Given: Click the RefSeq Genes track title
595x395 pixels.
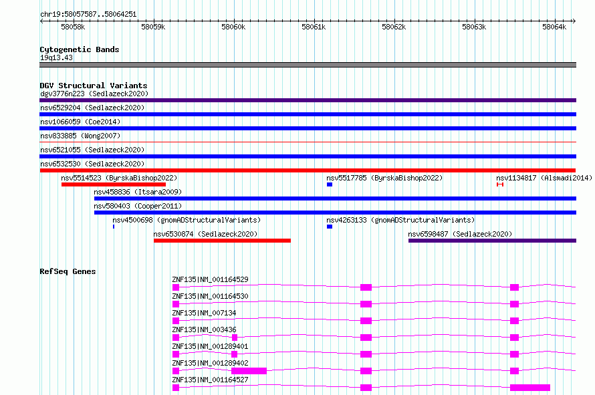Looking at the screenshot, I should [68, 271].
